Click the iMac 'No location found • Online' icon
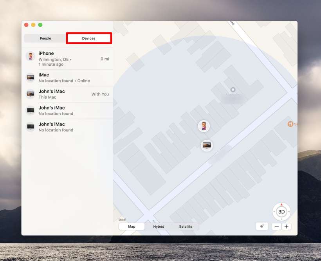Viewport: 321px width, 261px height. [x=31, y=77]
